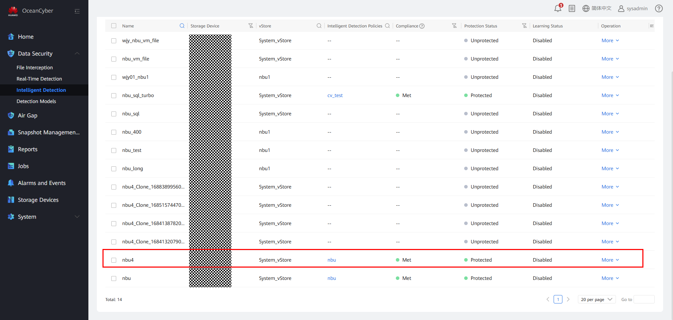Click the task list icon in header

click(572, 8)
